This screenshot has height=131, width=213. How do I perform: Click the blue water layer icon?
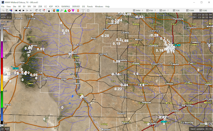[58, 11]
